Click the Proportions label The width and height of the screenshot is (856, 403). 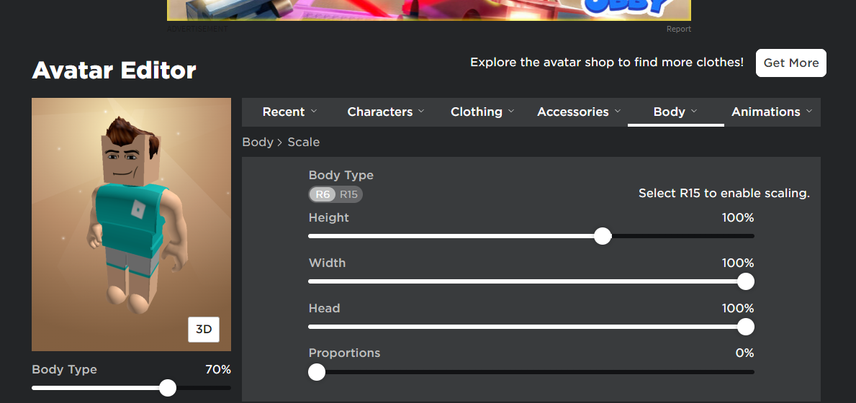click(344, 353)
